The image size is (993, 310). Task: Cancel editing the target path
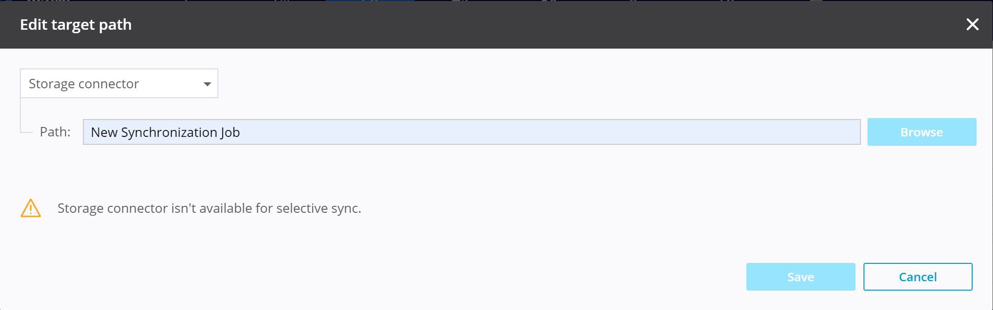click(x=918, y=277)
